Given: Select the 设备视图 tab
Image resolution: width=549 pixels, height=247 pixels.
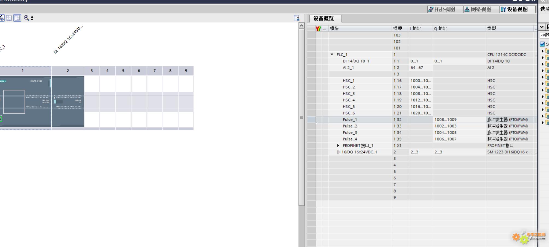Looking at the screenshot, I should point(517,9).
